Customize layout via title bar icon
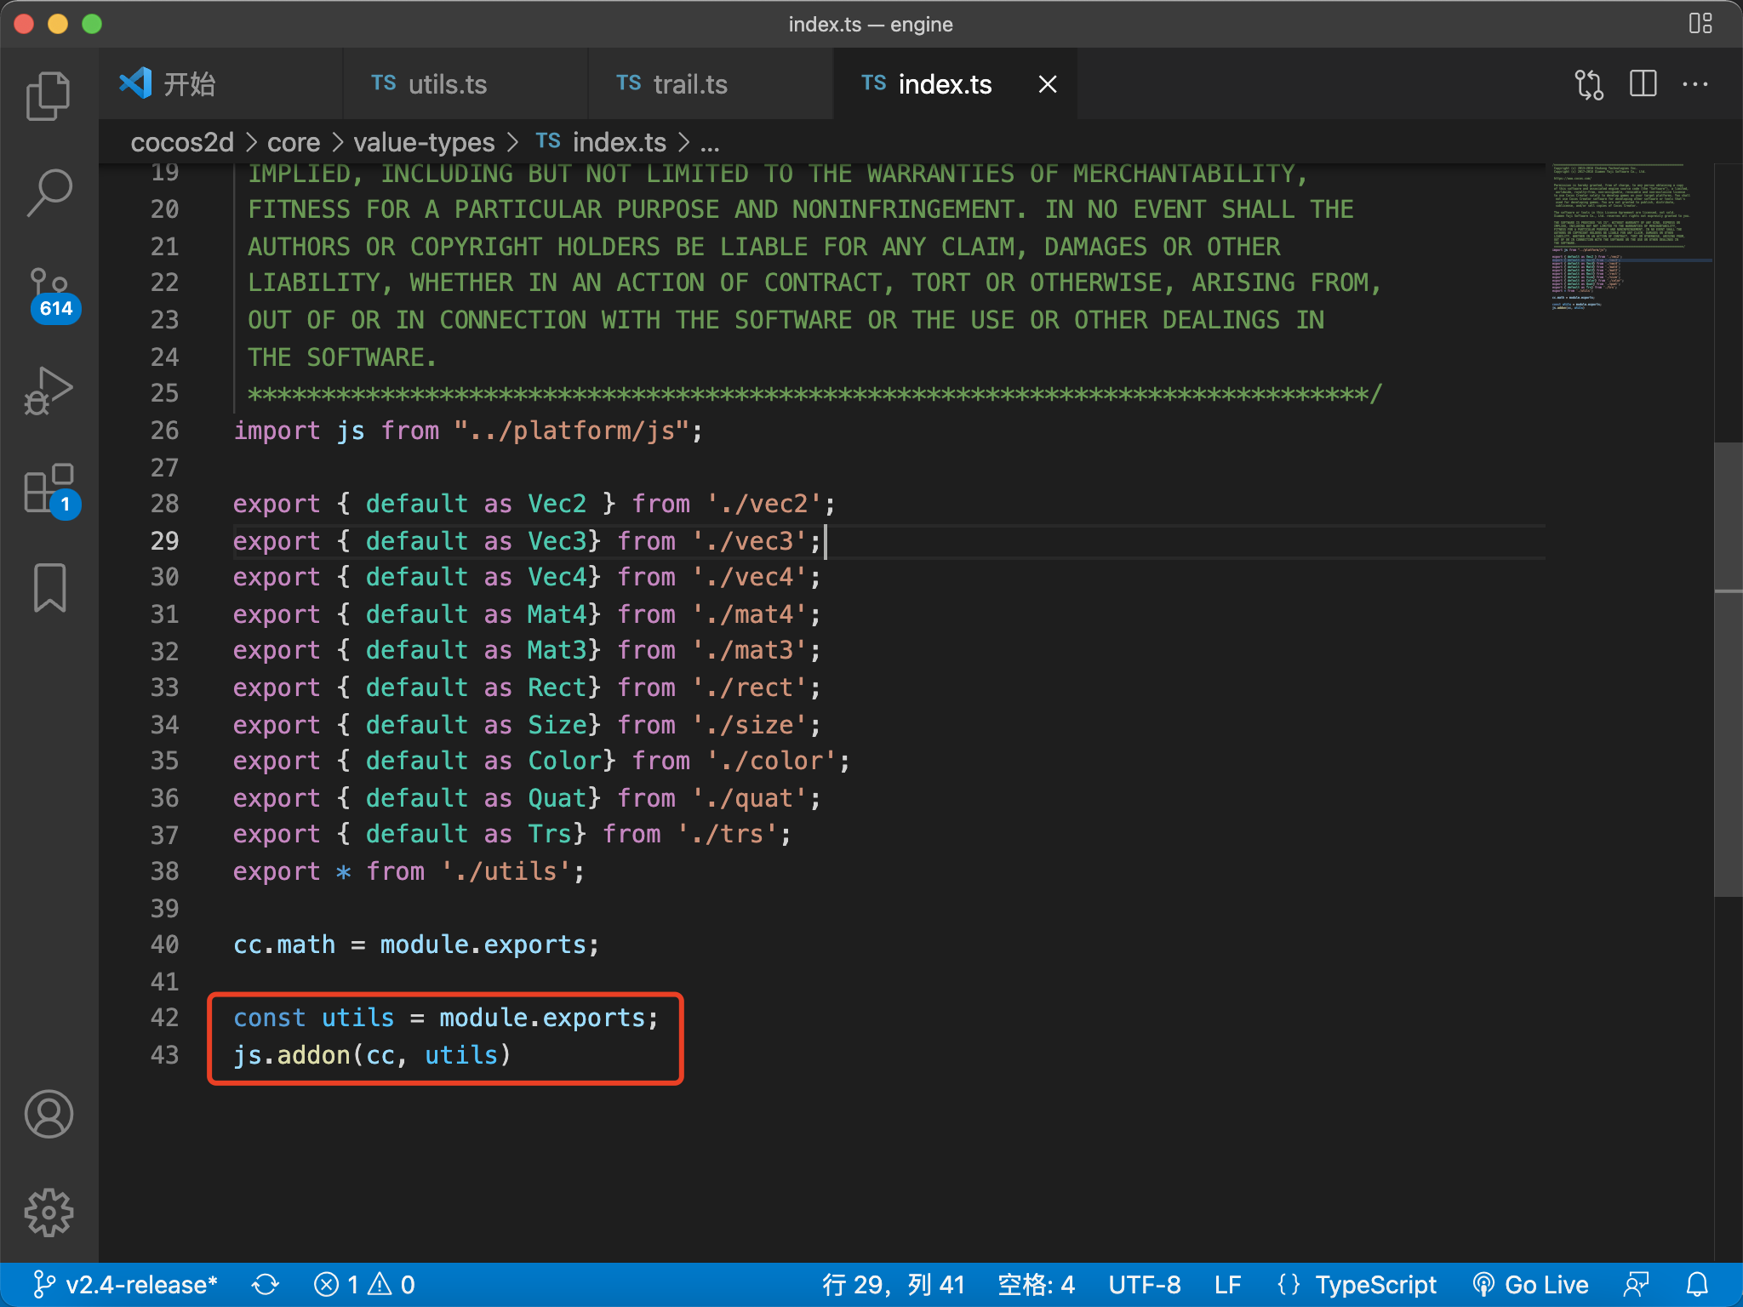1743x1307 pixels. pyautogui.click(x=1700, y=24)
